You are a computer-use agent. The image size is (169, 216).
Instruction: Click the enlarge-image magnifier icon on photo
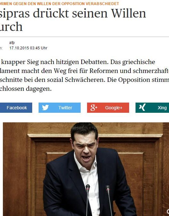[168, 212]
